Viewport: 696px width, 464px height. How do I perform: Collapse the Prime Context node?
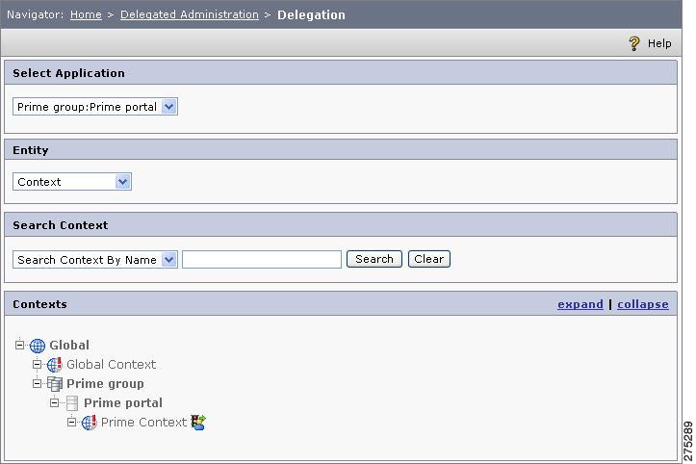click(71, 422)
